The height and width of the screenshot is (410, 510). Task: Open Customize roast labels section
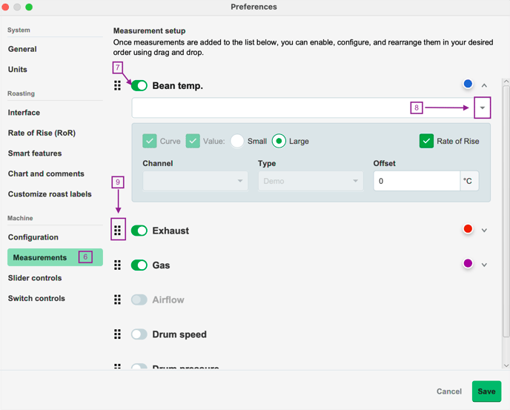tap(50, 194)
